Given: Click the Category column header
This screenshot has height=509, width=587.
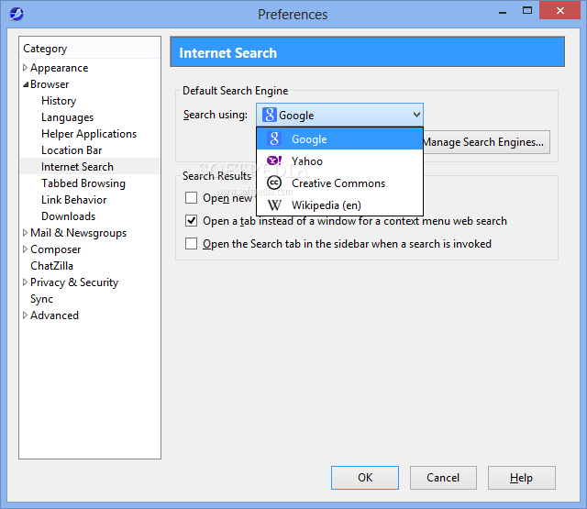Looking at the screenshot, I should coord(90,49).
